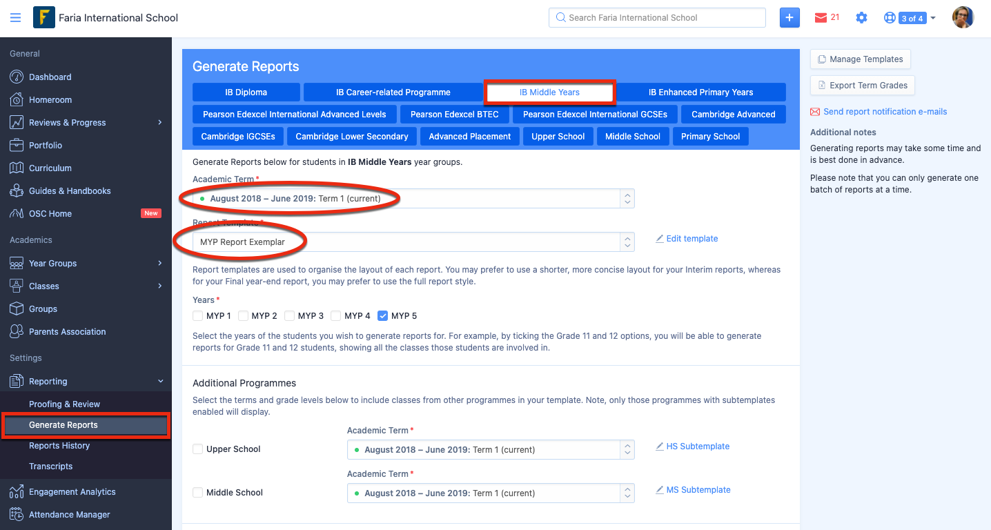Expand the Year Groups submenu chevron
This screenshot has width=991, height=530.
click(160, 264)
